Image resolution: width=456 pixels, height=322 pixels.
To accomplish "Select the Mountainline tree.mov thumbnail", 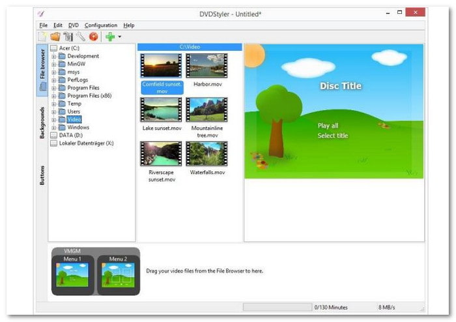I will point(207,110).
